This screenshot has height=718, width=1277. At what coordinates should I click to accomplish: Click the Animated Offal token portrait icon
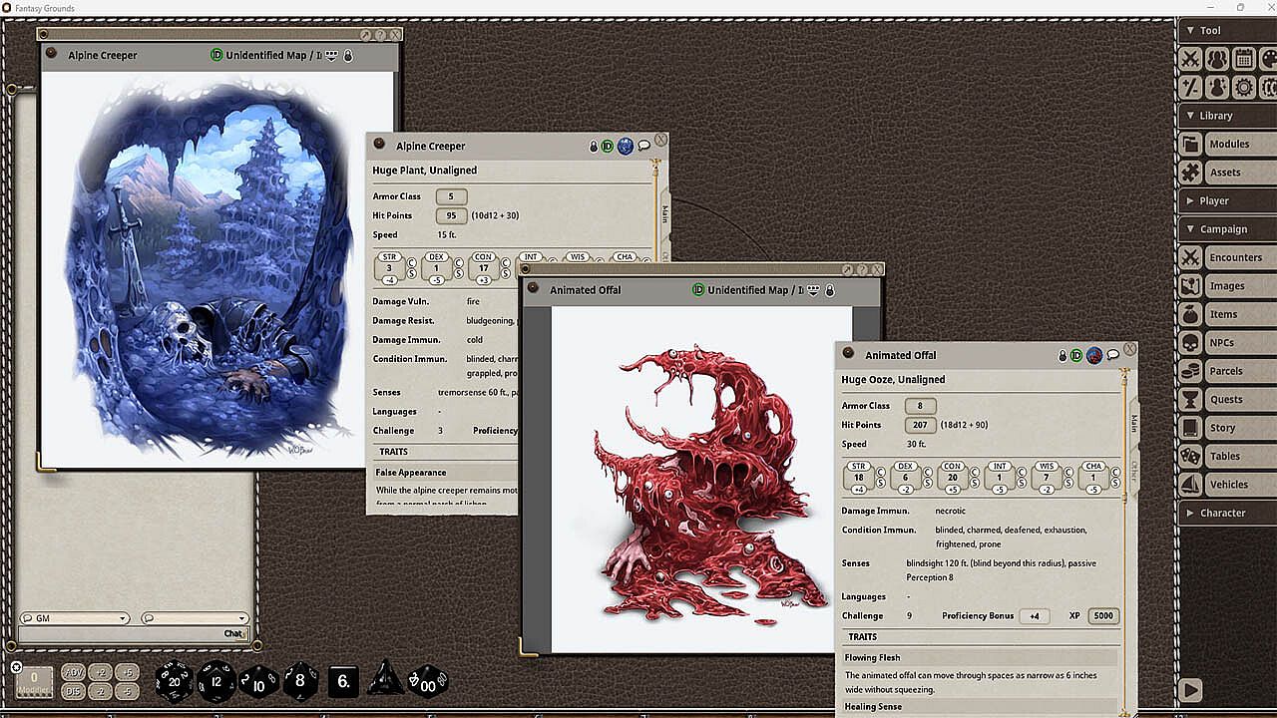coord(1094,355)
